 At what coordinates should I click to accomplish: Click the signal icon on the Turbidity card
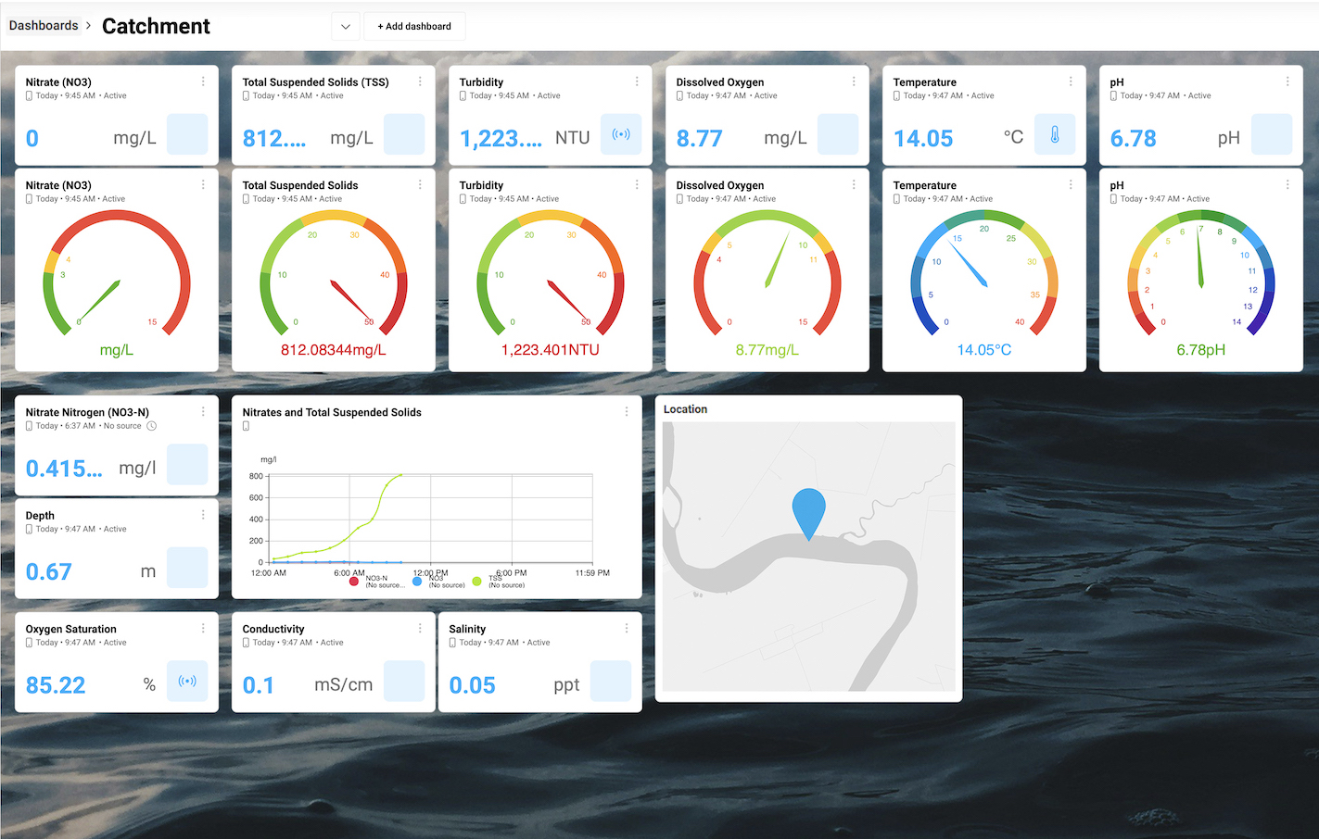coord(621,135)
